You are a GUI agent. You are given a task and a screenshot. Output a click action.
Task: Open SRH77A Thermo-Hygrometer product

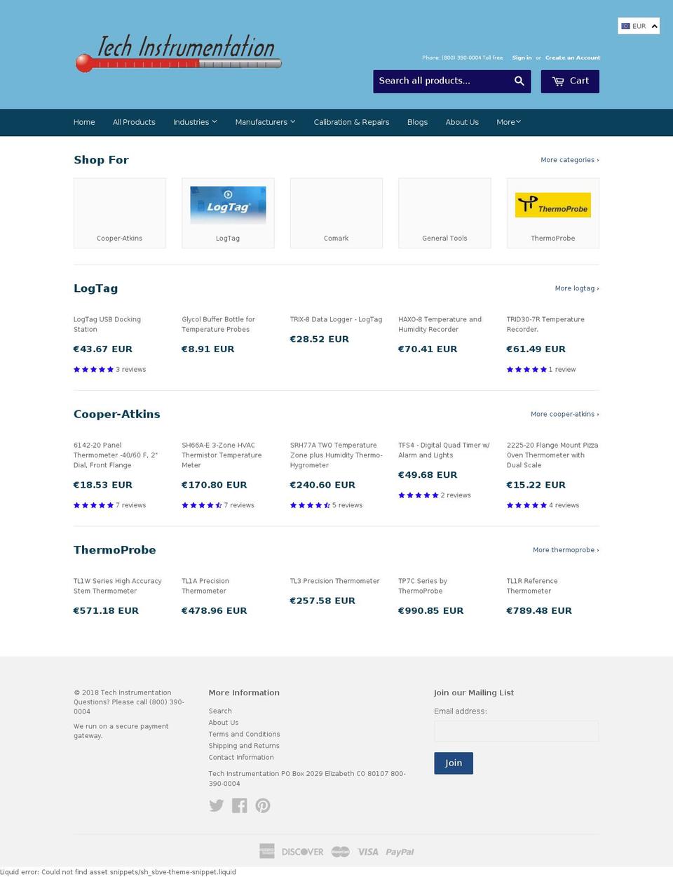tap(336, 455)
